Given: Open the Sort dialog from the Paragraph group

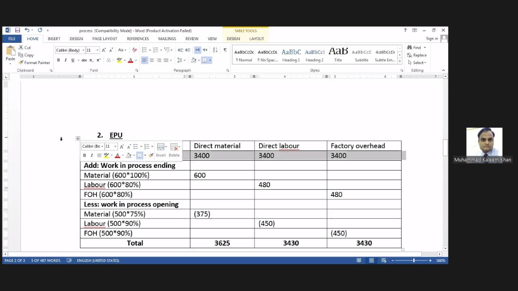Looking at the screenshot, I should click(x=215, y=50).
